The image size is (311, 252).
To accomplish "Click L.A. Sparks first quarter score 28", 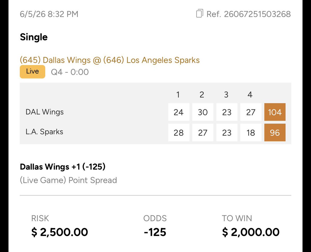I will [179, 133].
